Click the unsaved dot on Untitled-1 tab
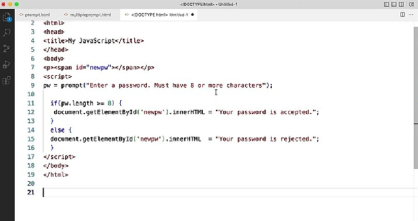Image resolution: width=418 pixels, height=221 pixels. tap(192, 15)
